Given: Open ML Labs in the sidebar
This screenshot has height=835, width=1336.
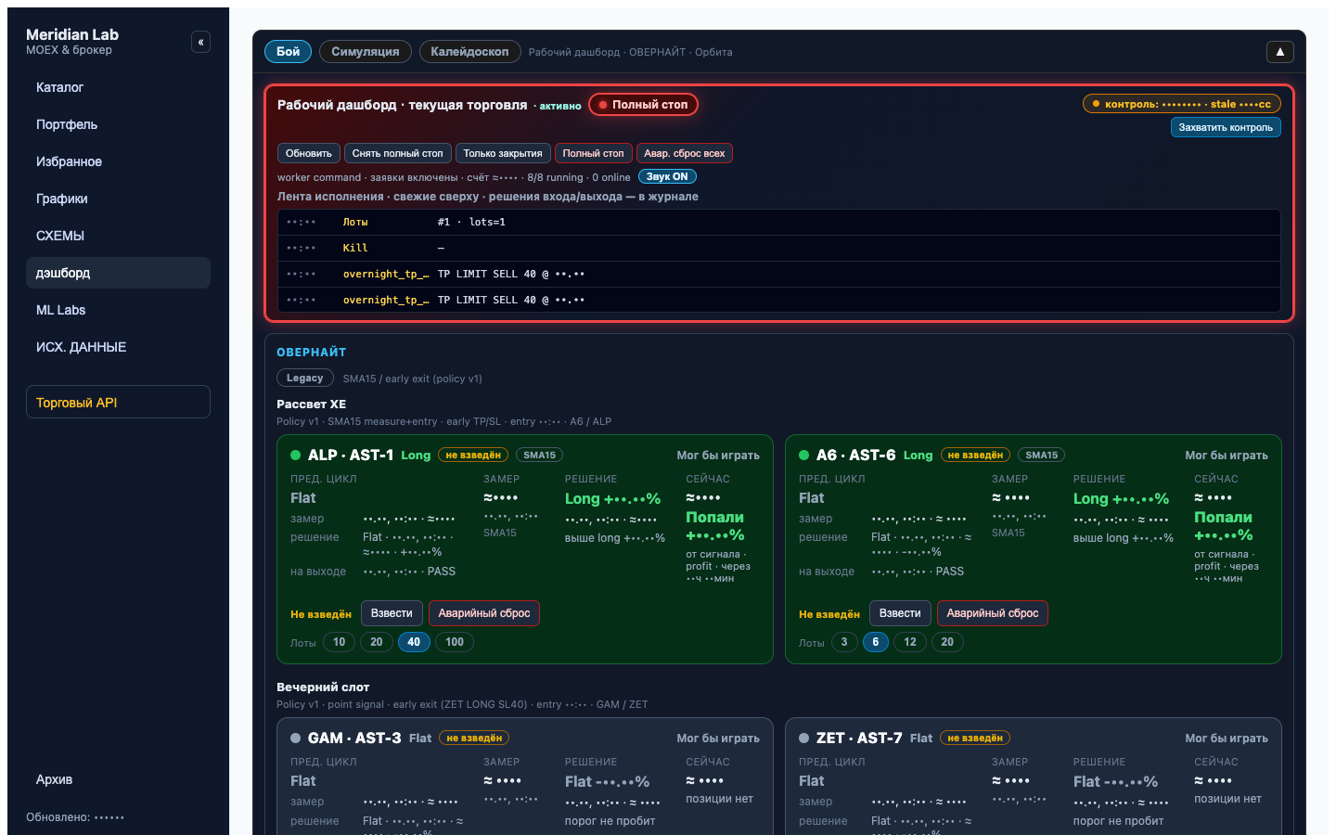Looking at the screenshot, I should tap(118, 310).
